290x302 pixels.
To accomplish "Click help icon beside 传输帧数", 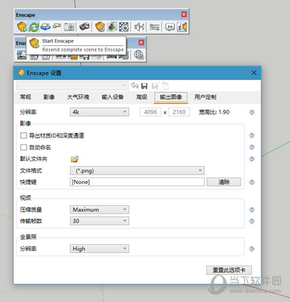I will (252, 221).
